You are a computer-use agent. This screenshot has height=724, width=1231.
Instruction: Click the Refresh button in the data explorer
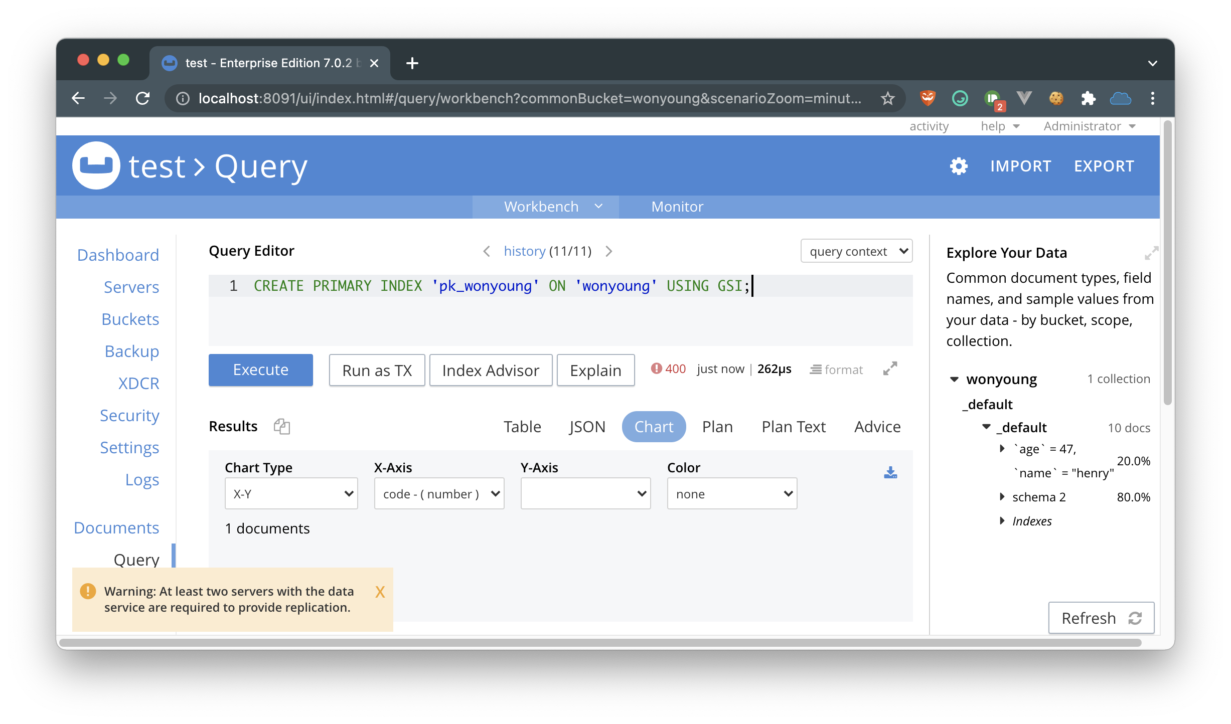[1101, 618]
